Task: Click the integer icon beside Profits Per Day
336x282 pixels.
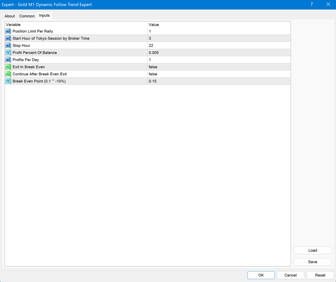Action: coord(8,60)
